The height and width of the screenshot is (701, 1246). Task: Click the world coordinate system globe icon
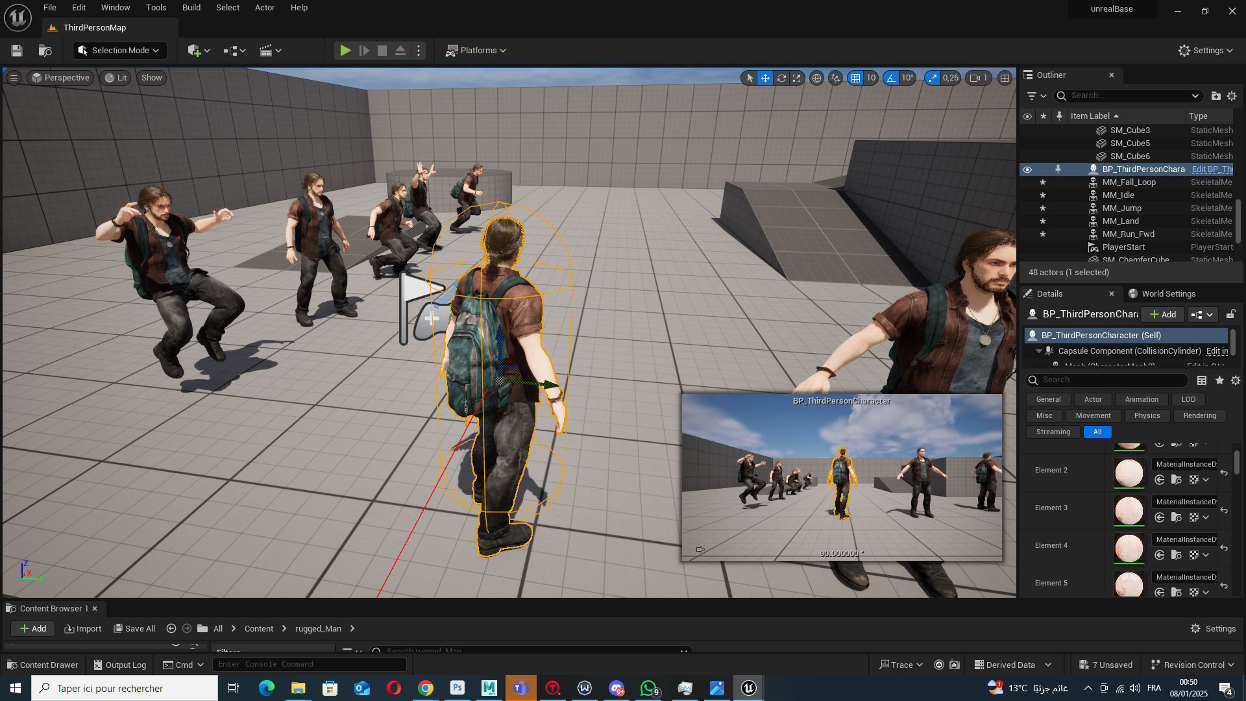(817, 78)
